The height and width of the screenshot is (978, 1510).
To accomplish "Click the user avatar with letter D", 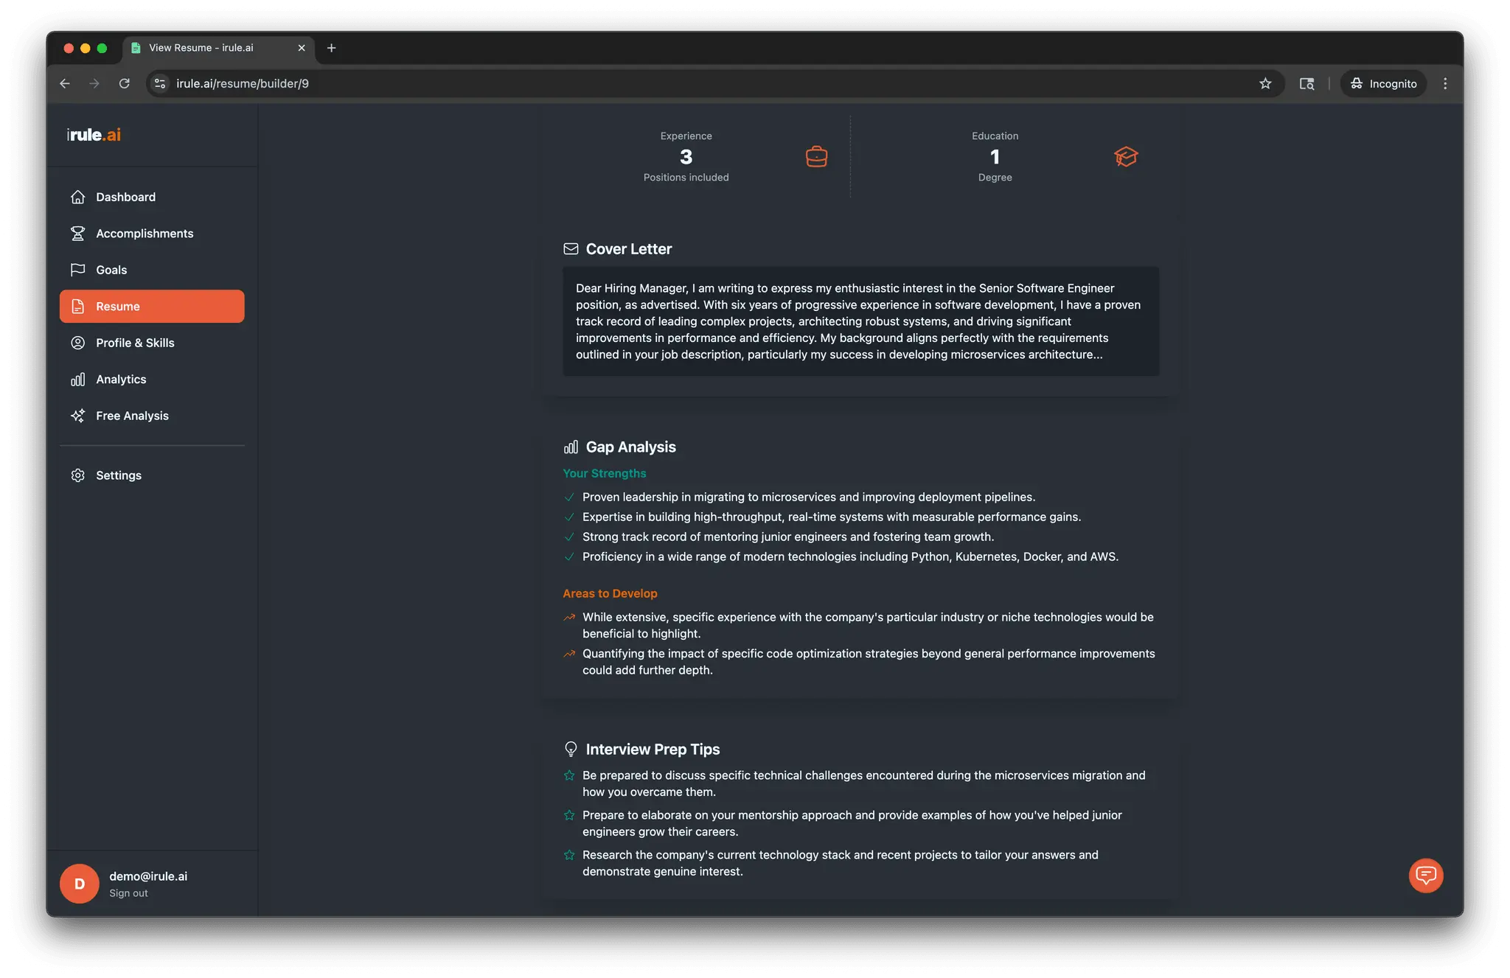I will [x=80, y=884].
